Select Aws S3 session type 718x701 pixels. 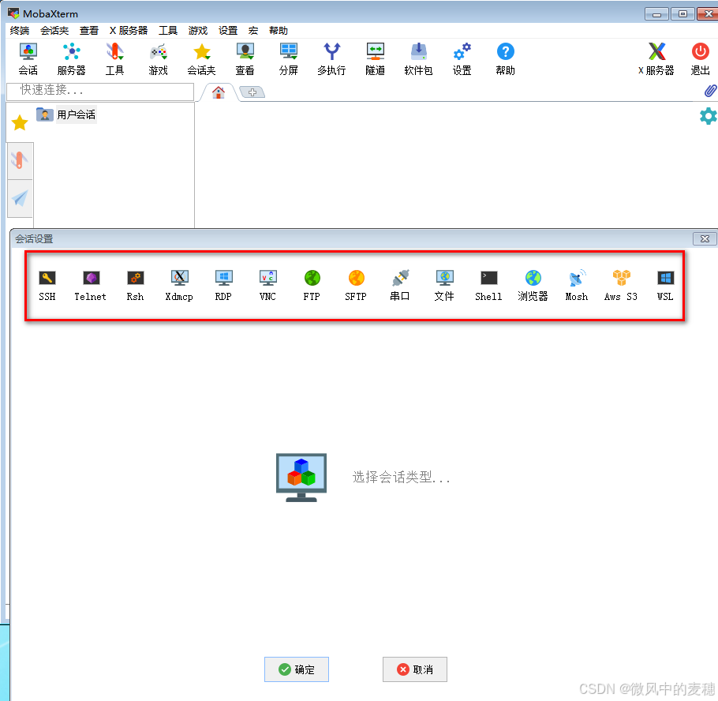tap(621, 286)
